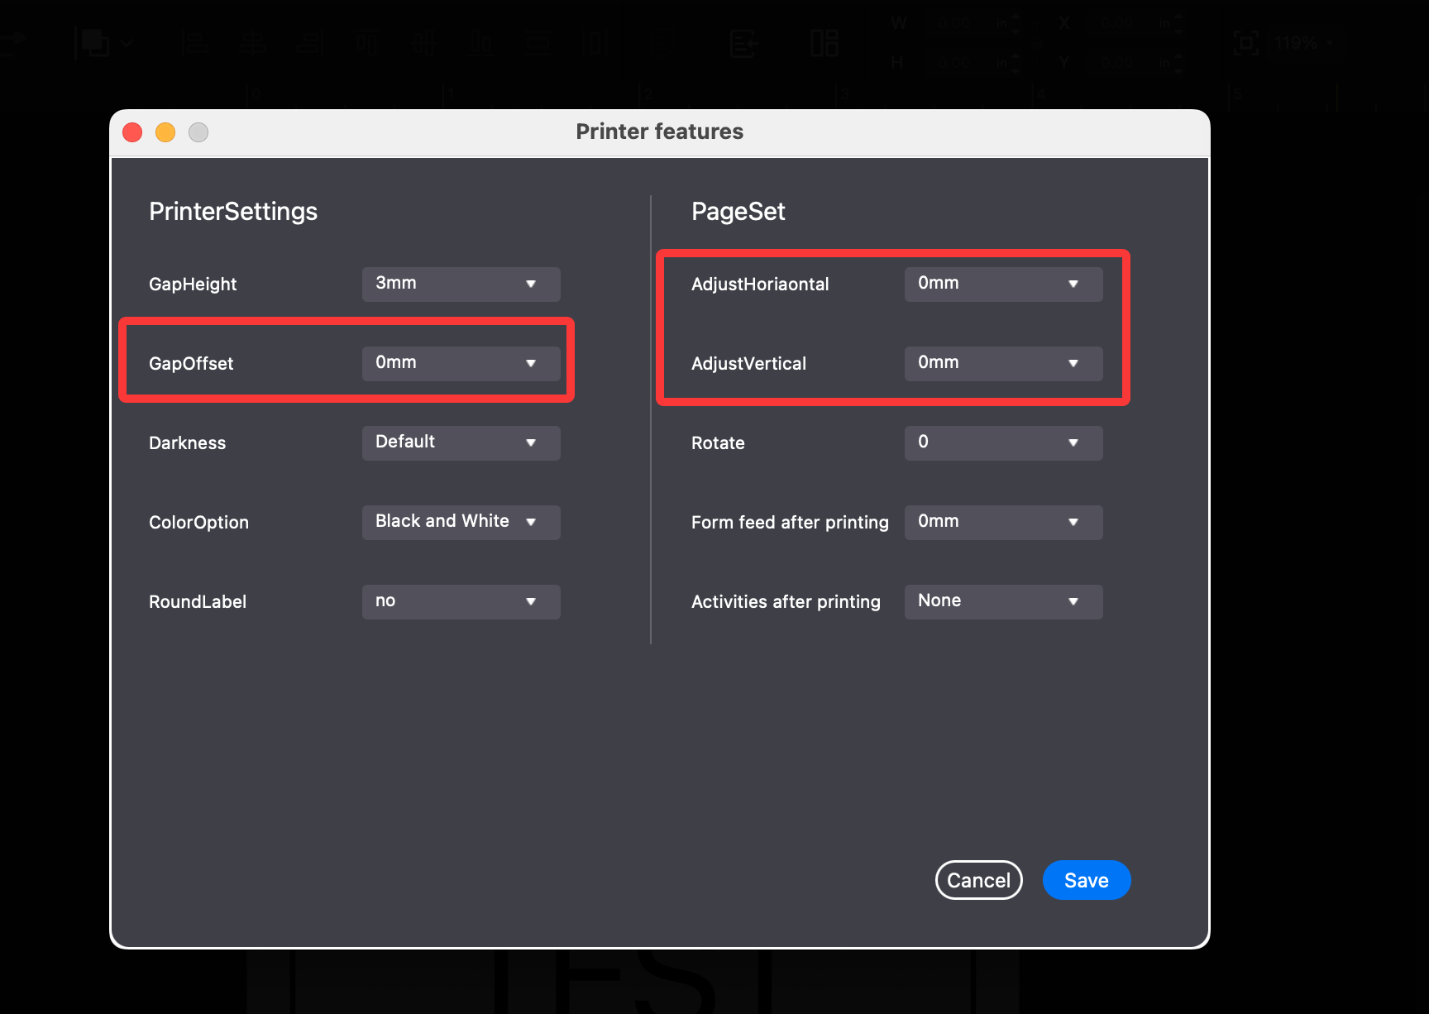The width and height of the screenshot is (1429, 1014).
Task: Open the RoundLabel dropdown
Action: [x=461, y=601]
